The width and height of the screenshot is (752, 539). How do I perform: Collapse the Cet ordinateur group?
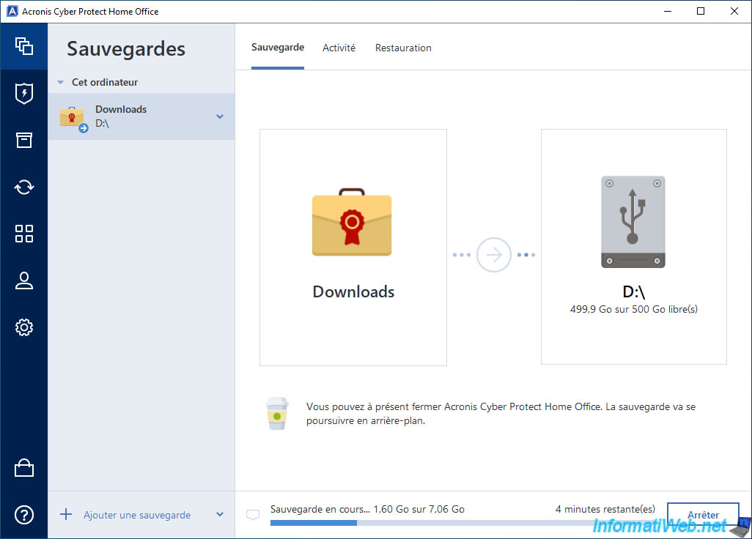(x=60, y=83)
